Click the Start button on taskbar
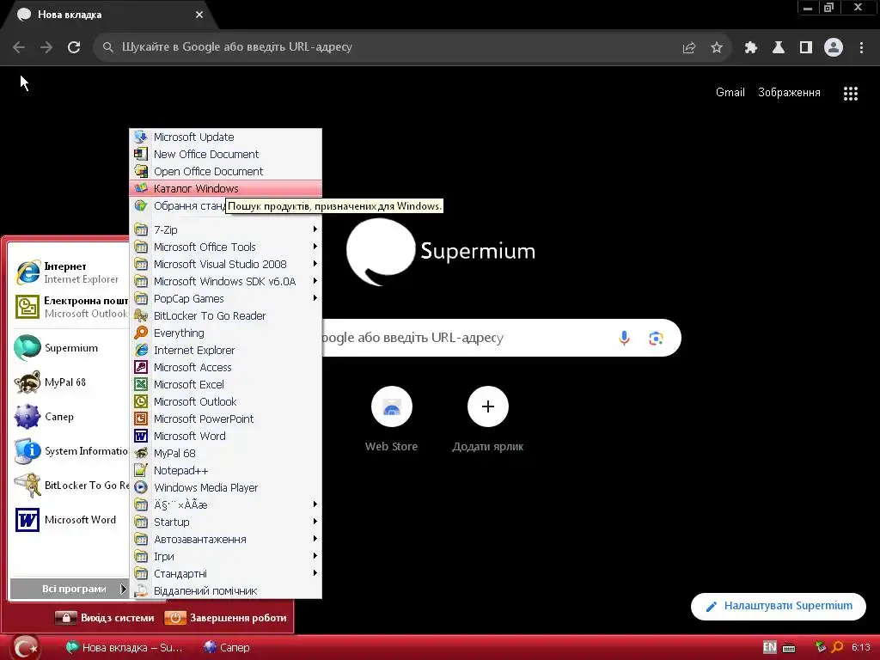This screenshot has width=880, height=660. [x=25, y=648]
